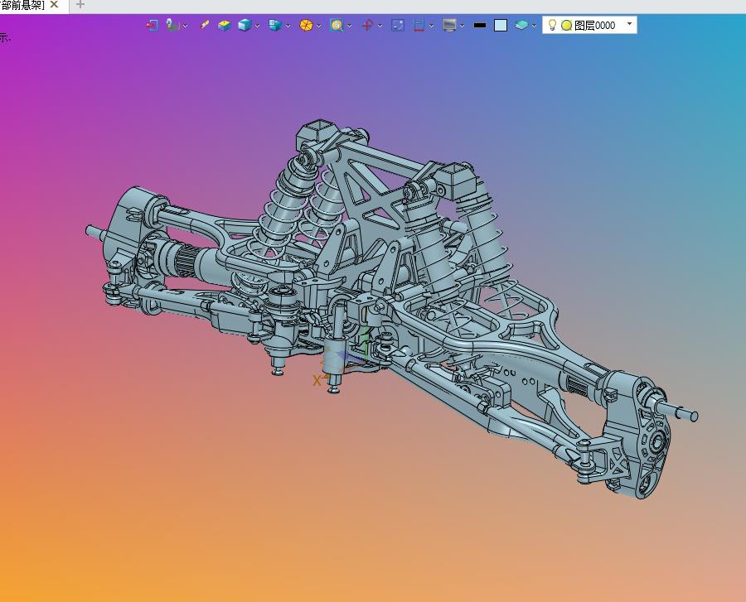
Task: Expand the dropdown beside the teal surface icon
Action: tap(535, 26)
